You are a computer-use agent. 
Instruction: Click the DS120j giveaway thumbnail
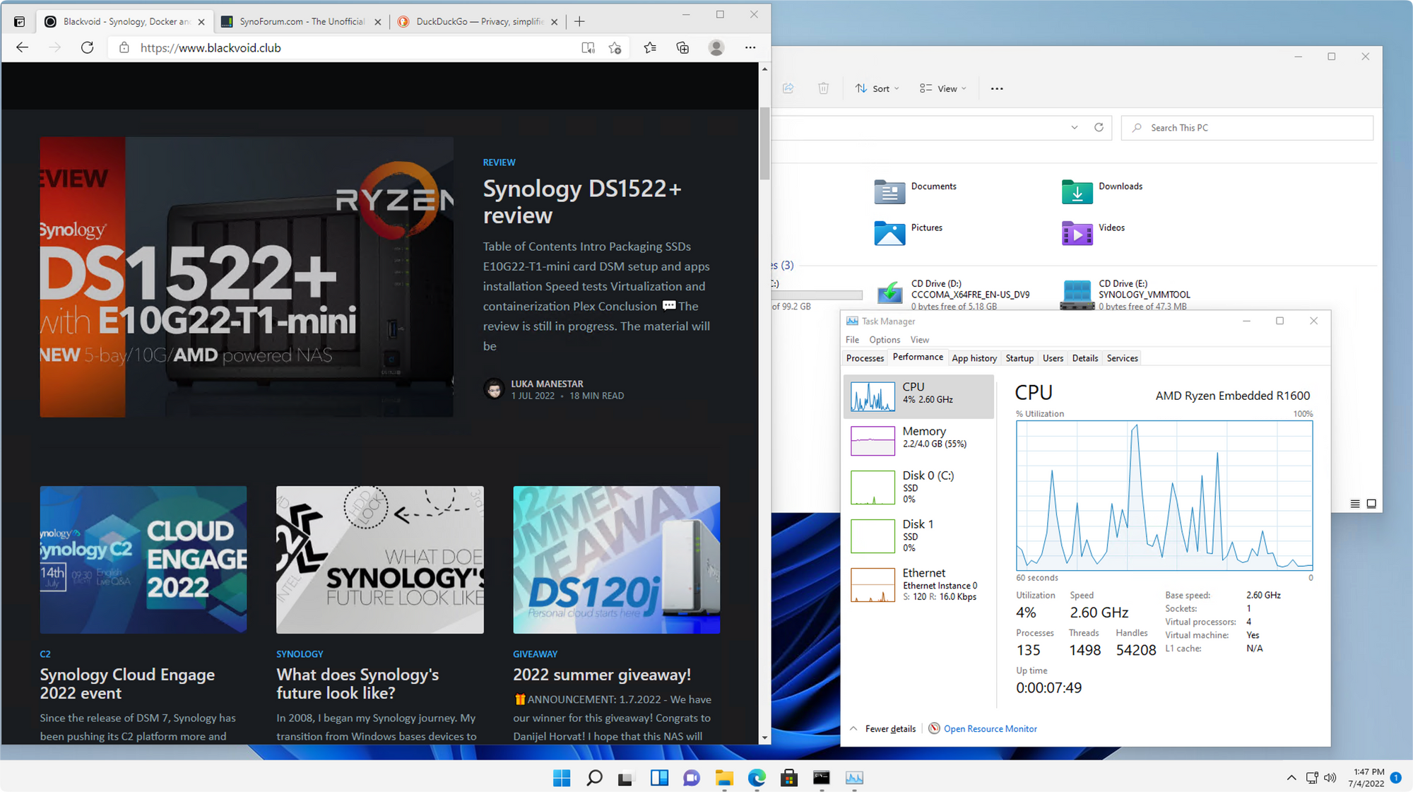point(617,560)
